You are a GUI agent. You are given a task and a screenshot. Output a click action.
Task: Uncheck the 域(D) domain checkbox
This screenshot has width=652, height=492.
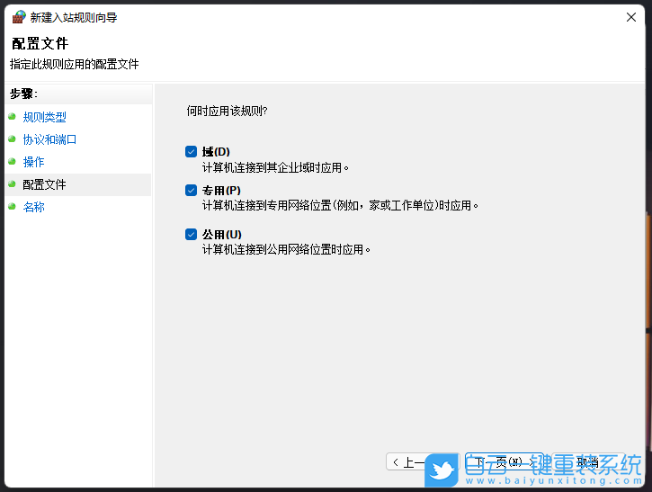pos(191,152)
